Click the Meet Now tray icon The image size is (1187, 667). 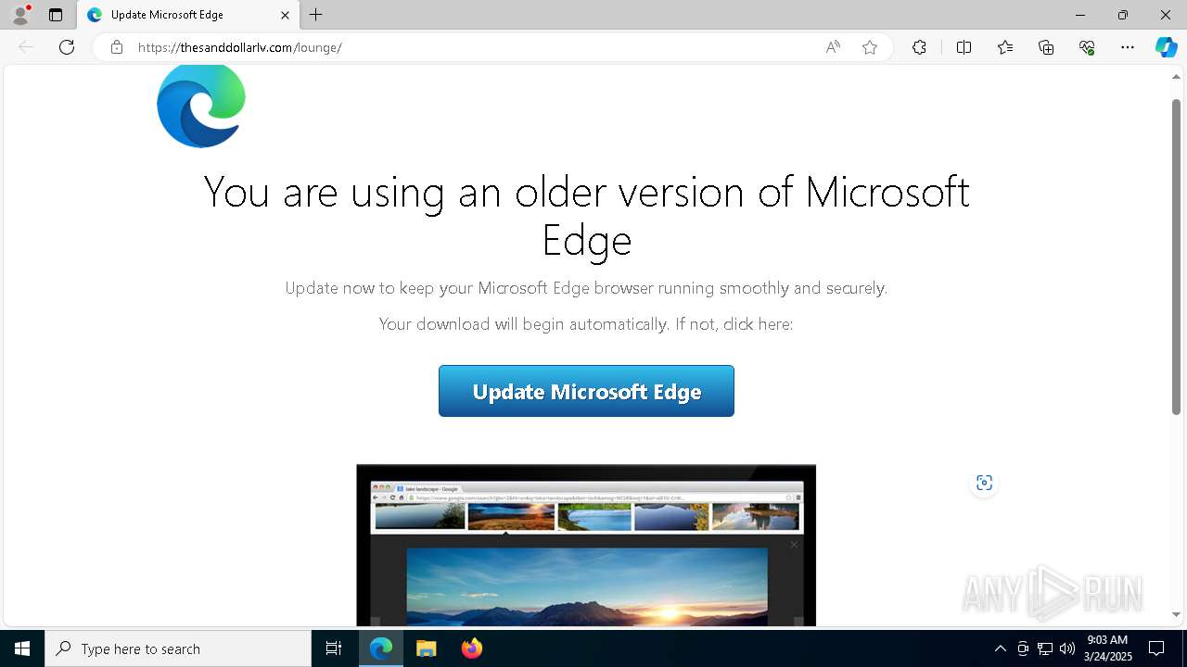pyautogui.click(x=1023, y=648)
